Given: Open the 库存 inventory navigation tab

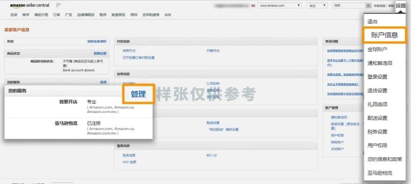Looking at the screenshot, I should (26, 15).
